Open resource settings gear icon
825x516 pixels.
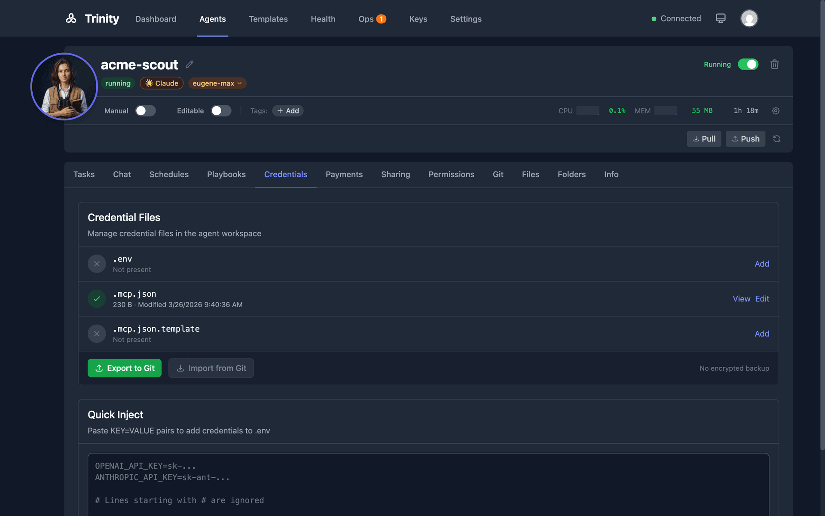coord(776,111)
